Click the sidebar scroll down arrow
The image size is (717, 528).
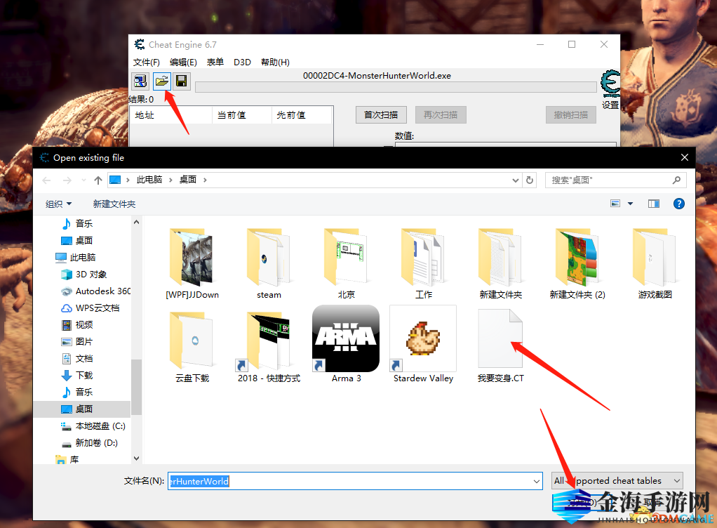(x=136, y=458)
